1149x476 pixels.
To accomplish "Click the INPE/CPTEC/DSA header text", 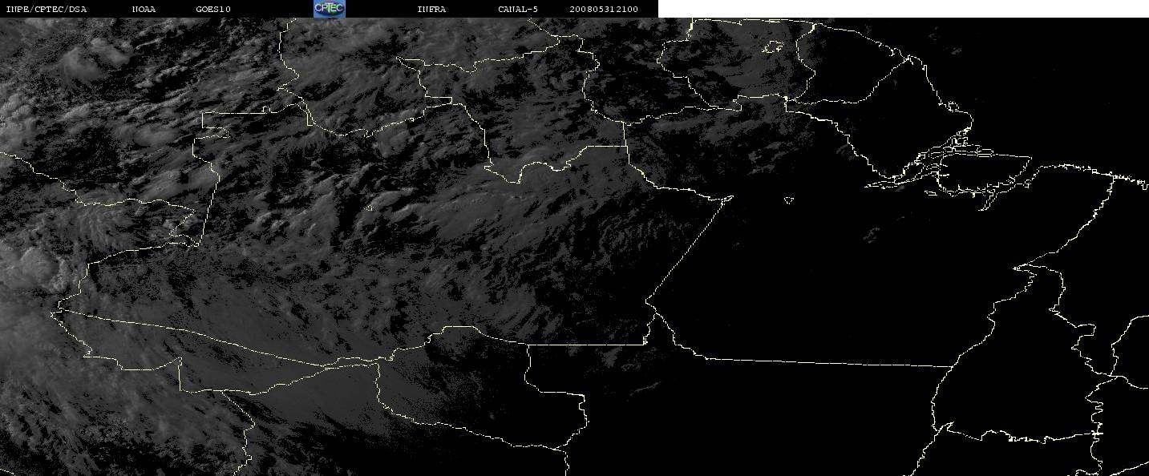I will [46, 9].
